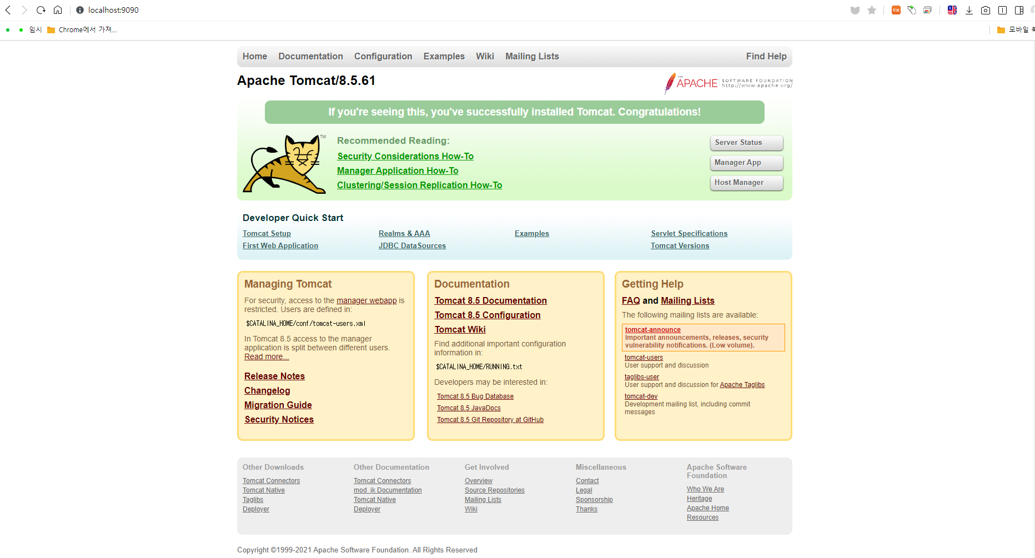1035x558 pixels.
Task: Open Security Considerations How-To link
Action: click(x=405, y=157)
